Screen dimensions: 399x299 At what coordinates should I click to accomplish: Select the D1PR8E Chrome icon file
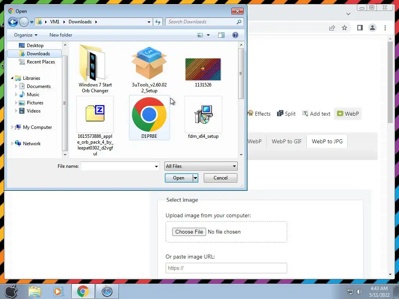(x=149, y=118)
